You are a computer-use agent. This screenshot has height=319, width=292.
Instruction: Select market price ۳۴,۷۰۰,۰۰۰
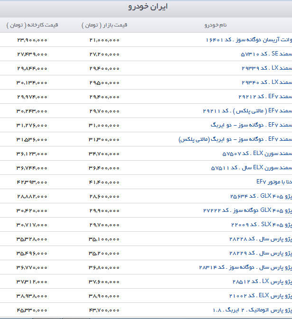(104, 154)
